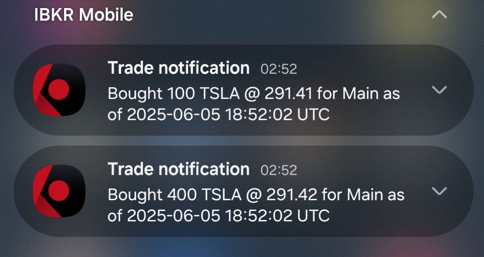Tap the Trade notification title for the 291.42 trade

tap(178, 169)
